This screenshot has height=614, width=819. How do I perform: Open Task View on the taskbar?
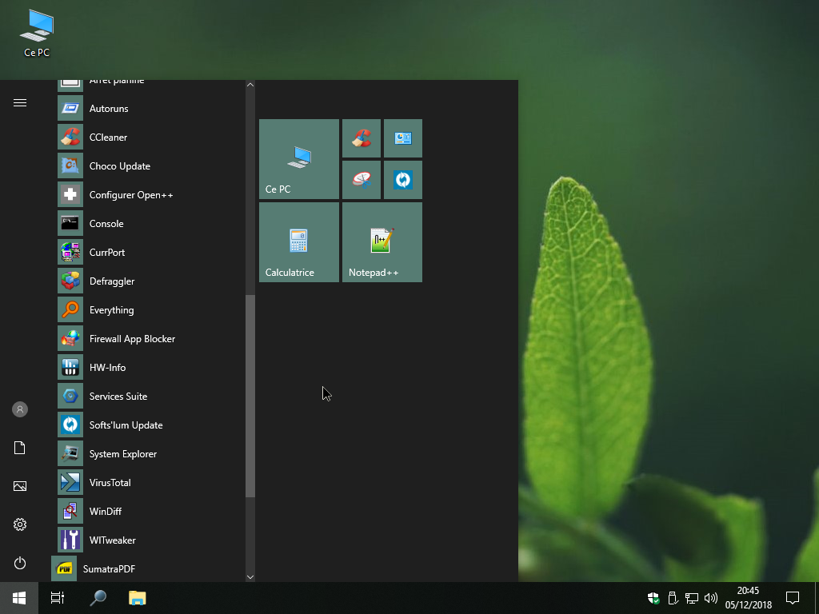pos(58,598)
